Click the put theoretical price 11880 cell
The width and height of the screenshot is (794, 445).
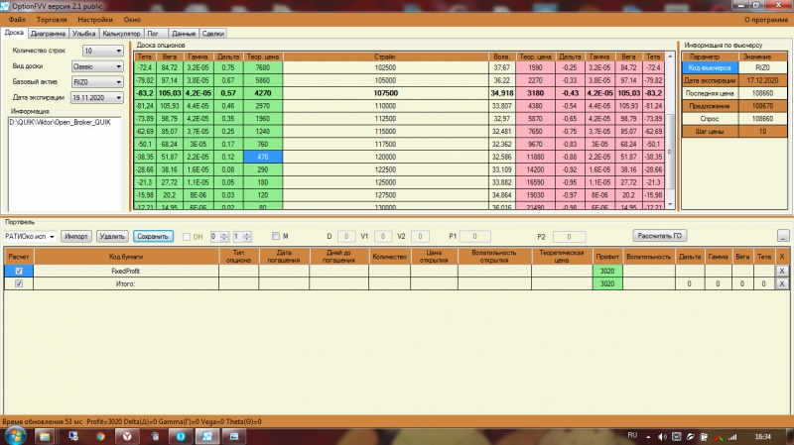tap(535, 157)
